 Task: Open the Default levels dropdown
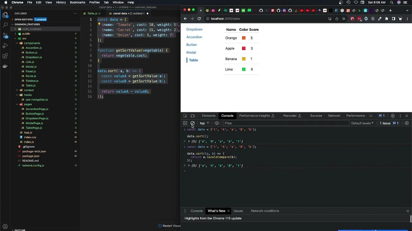tap(362, 123)
